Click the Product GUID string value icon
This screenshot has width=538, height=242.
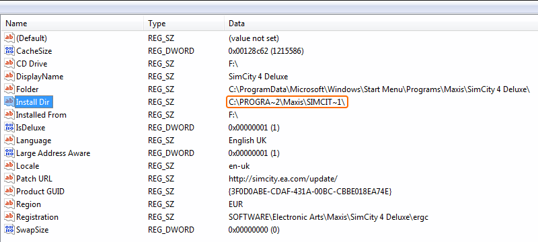[9, 192]
